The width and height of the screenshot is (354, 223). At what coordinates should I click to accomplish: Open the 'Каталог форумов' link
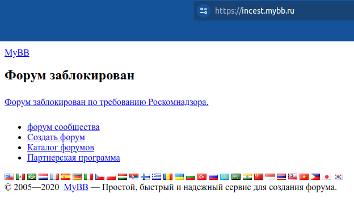point(61,148)
